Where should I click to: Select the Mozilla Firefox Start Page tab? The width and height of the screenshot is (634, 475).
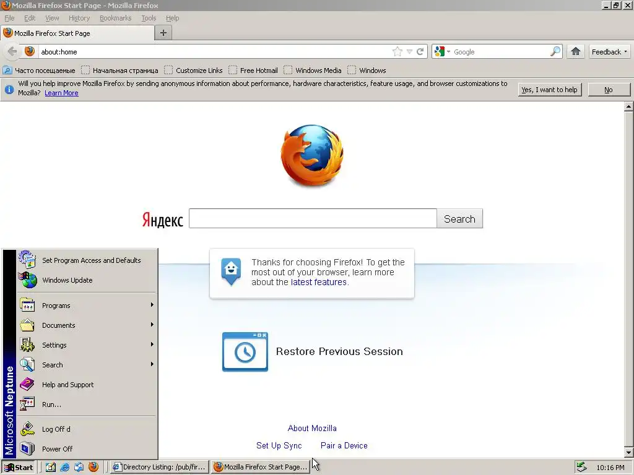pos(77,33)
